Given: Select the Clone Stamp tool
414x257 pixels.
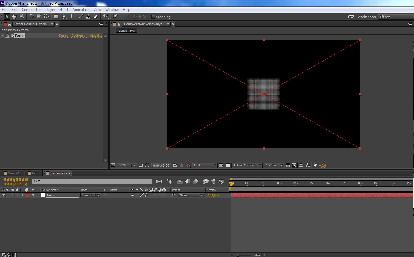Looking at the screenshot, I should point(88,17).
